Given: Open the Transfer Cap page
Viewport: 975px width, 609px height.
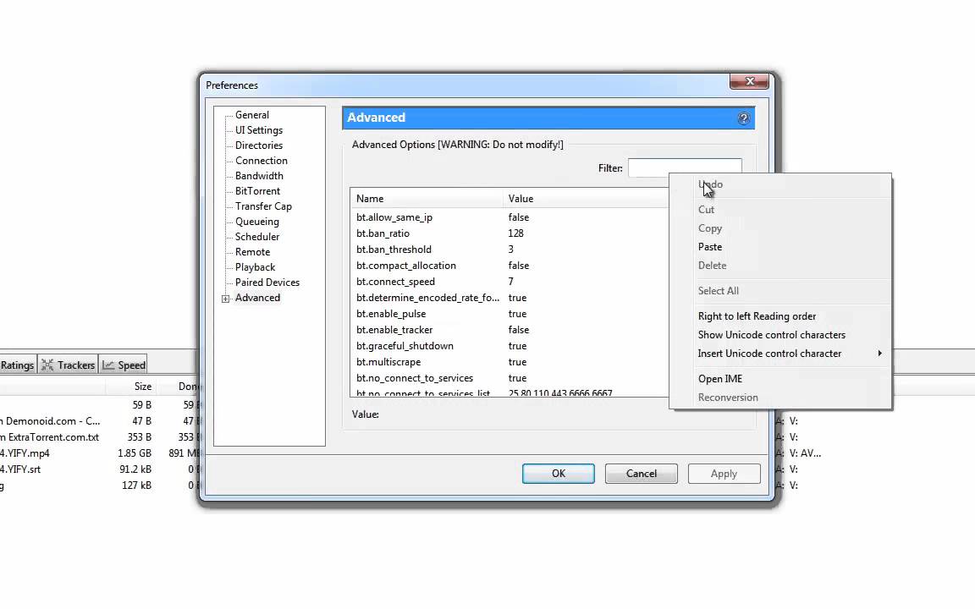Looking at the screenshot, I should pos(263,206).
